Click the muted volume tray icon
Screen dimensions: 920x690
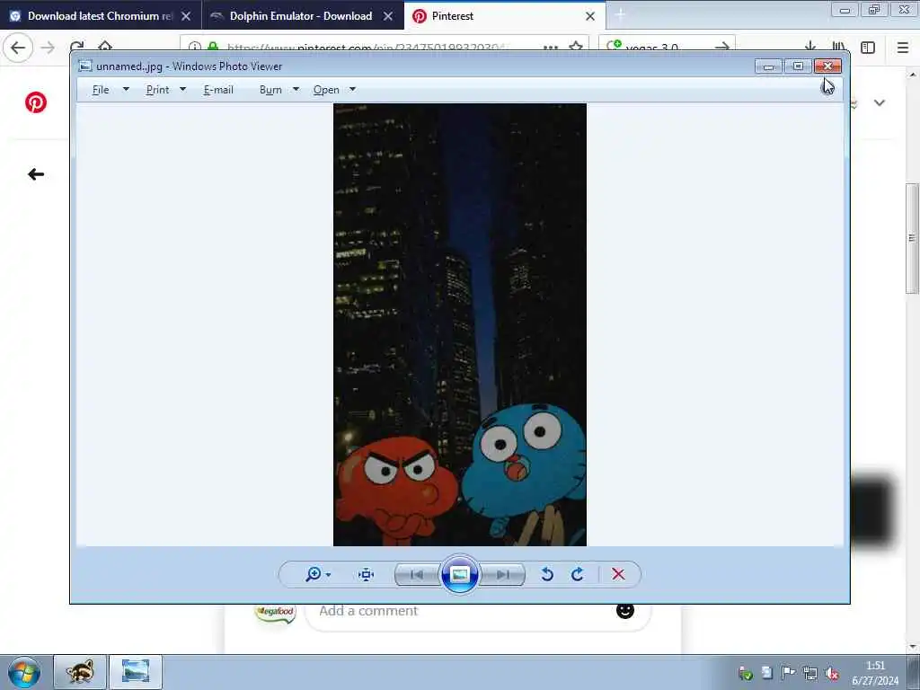(831, 673)
